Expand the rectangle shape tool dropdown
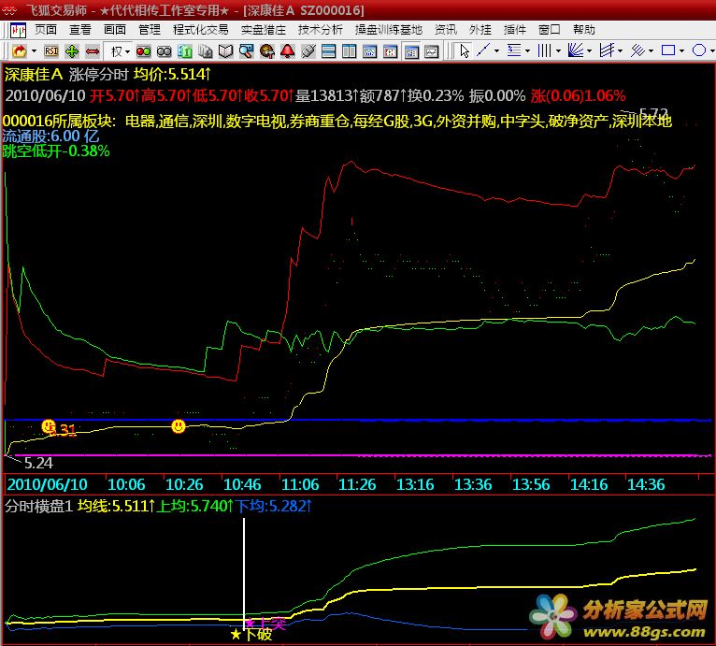The height and width of the screenshot is (646, 716). (683, 50)
